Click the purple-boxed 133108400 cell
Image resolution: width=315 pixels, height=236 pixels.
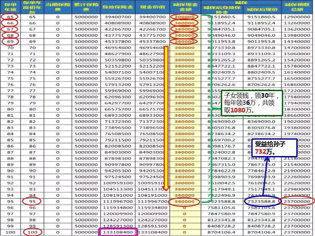(118, 232)
